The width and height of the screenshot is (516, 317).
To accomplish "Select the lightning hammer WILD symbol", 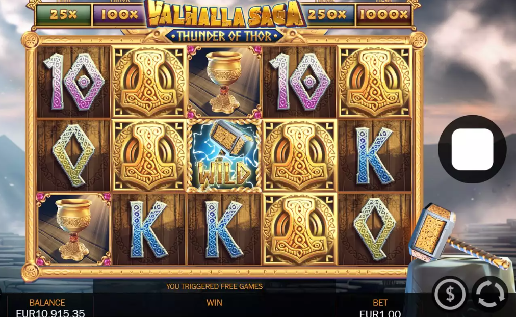I will click(x=224, y=155).
